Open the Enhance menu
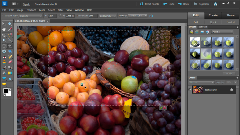 (x=31, y=10)
